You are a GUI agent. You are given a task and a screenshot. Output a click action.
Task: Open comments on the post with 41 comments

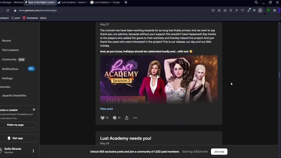115,118
